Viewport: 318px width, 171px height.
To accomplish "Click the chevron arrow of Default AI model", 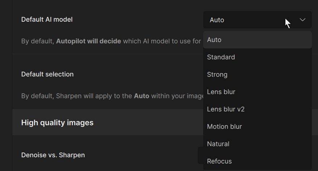I will tap(303, 20).
